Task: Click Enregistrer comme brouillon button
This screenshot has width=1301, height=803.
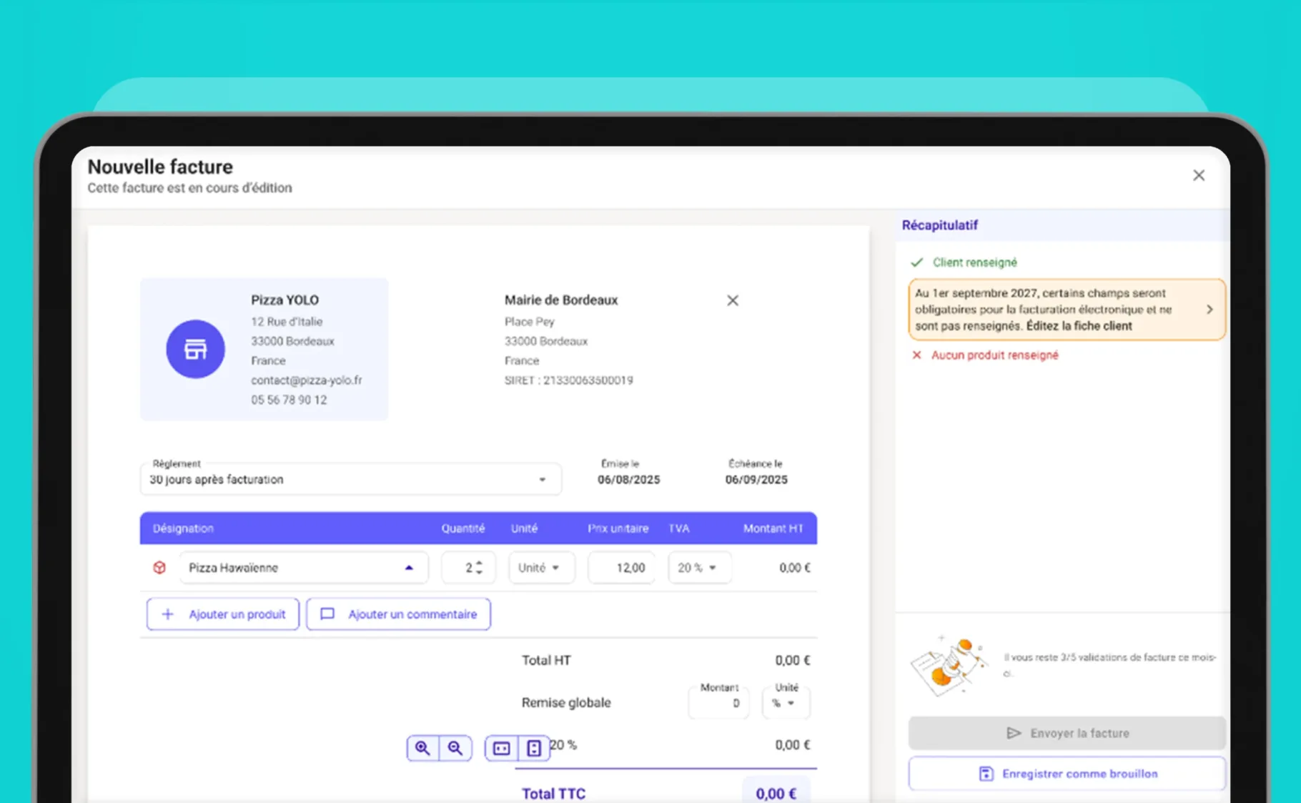Action: (1067, 774)
